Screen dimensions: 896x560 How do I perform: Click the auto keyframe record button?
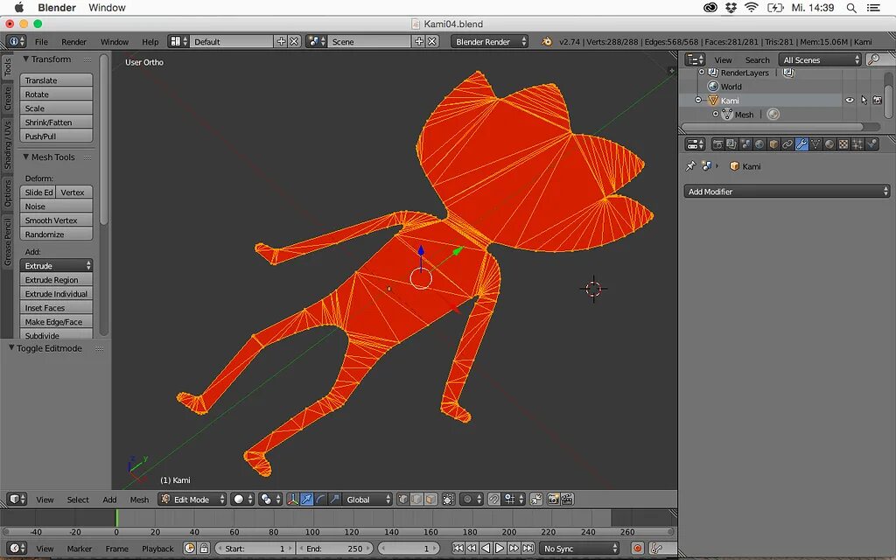point(637,549)
